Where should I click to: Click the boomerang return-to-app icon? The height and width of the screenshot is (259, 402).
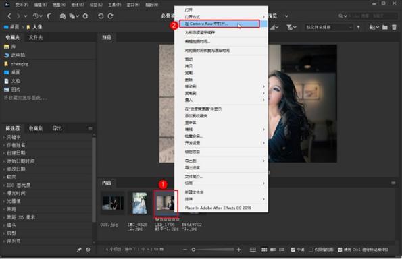click(x=49, y=16)
